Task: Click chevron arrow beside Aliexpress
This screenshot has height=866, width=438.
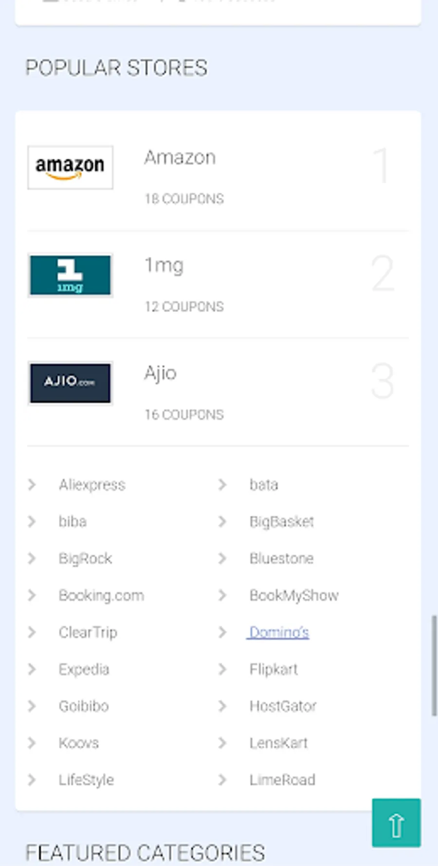Action: [x=32, y=485]
